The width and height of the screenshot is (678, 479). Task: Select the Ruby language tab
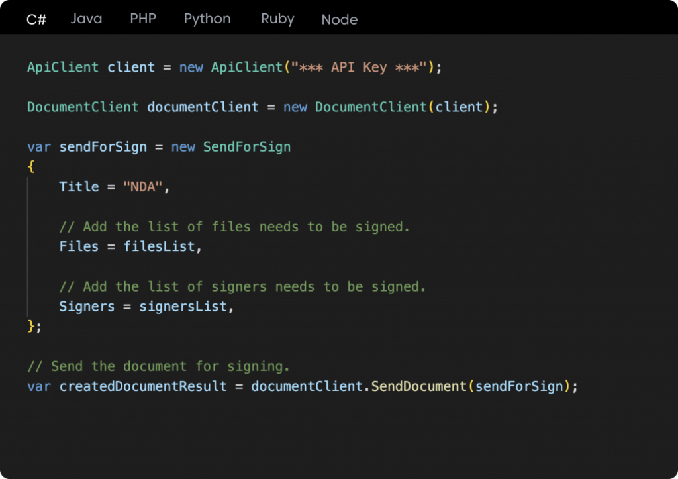point(277,19)
